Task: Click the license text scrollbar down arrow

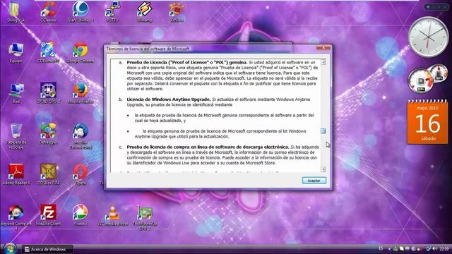Action: [x=323, y=169]
